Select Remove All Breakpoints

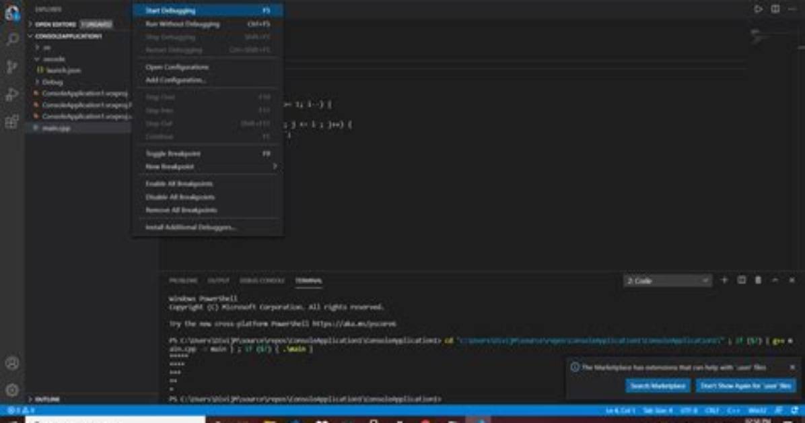point(208,210)
